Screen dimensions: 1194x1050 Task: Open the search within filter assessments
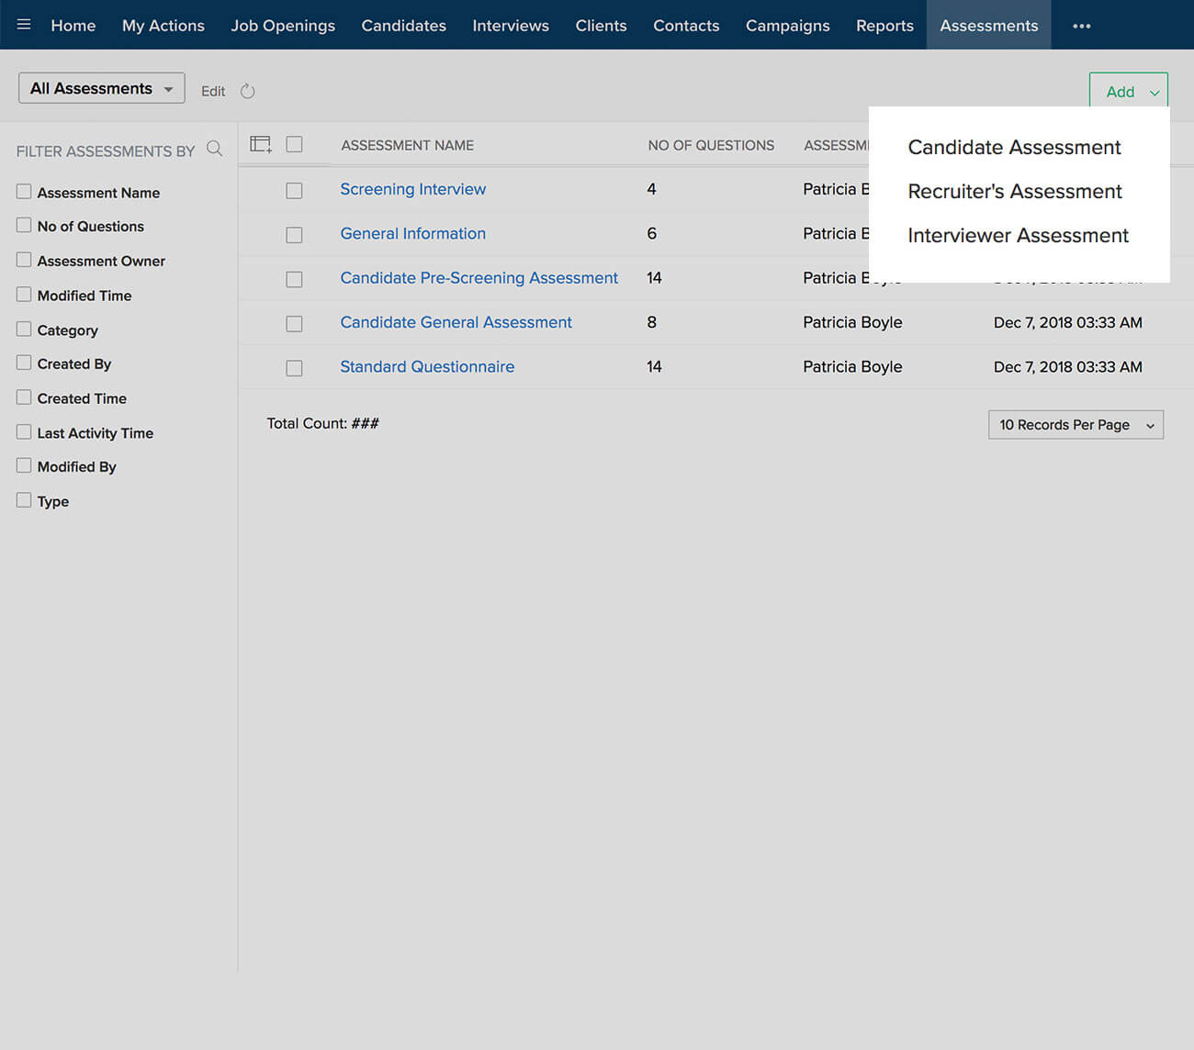coord(214,148)
